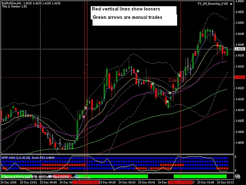Click the red time tag 2008.12.29 00:20
The width and height of the screenshot is (246, 185).
click(85, 183)
